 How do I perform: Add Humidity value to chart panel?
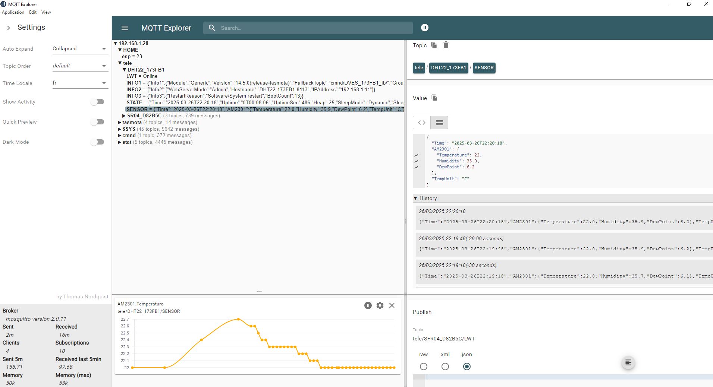[x=416, y=161]
